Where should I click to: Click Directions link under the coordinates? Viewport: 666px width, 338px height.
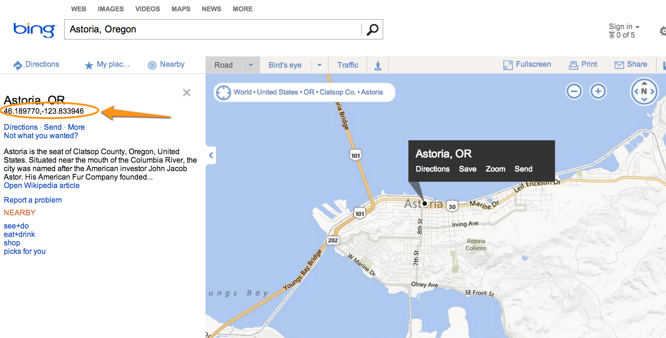[21, 127]
